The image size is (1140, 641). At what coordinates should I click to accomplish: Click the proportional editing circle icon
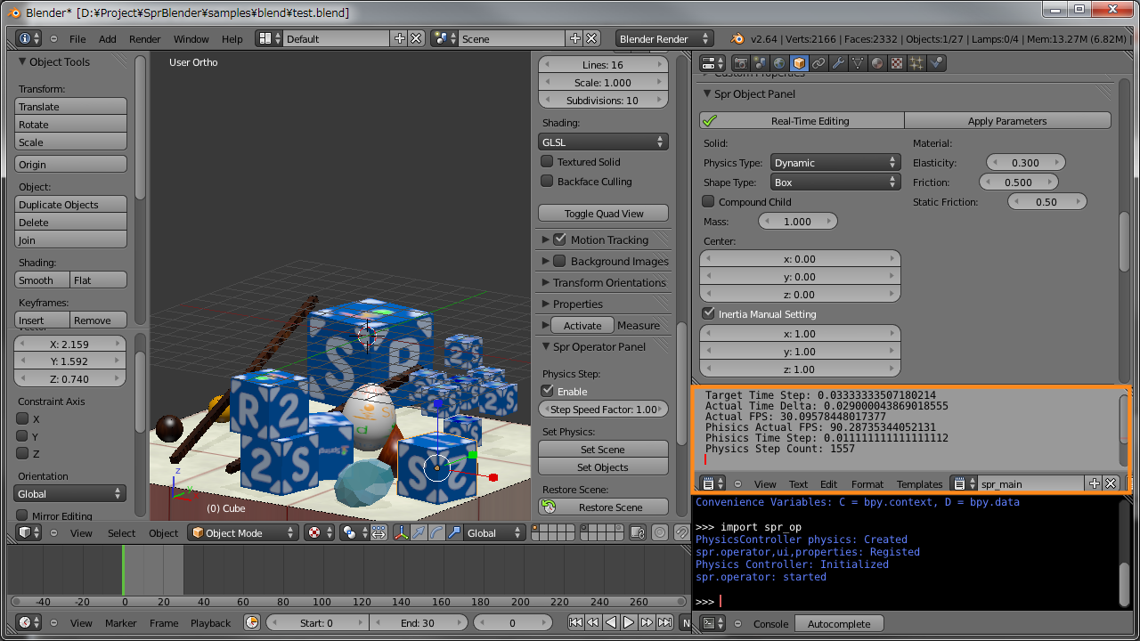click(659, 532)
